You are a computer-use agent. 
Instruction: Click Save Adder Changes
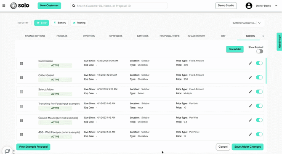point(247,147)
